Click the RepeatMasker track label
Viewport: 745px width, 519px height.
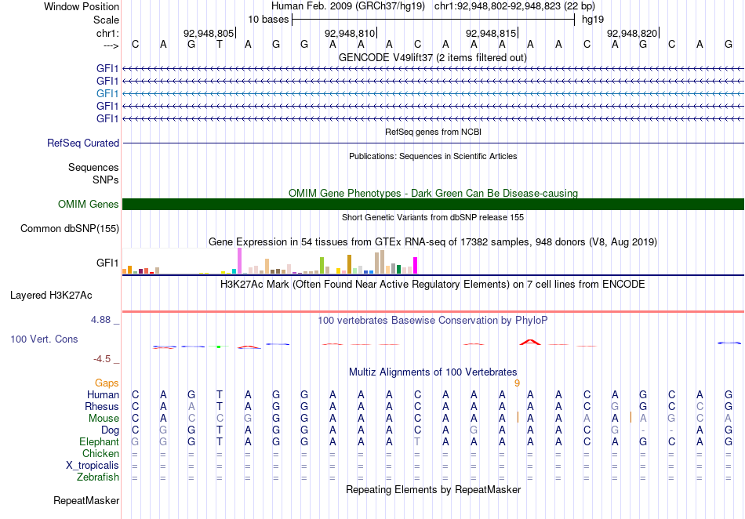click(86, 500)
